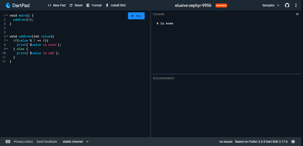Click the info icon beside SDK version

point(293,142)
